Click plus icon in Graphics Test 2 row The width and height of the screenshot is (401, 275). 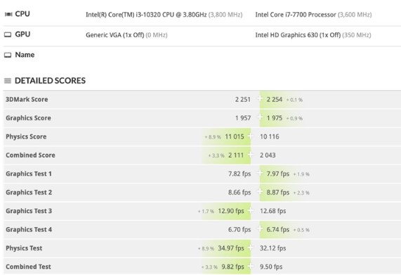click(260, 191)
